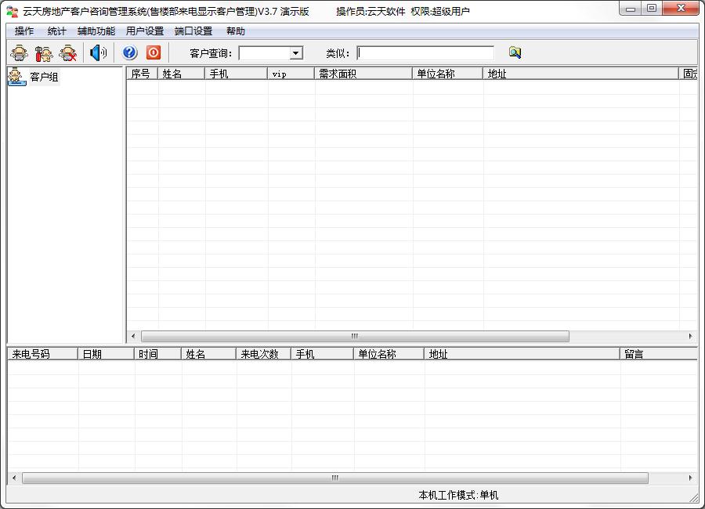Click the delete customer icon with red X

coord(67,53)
